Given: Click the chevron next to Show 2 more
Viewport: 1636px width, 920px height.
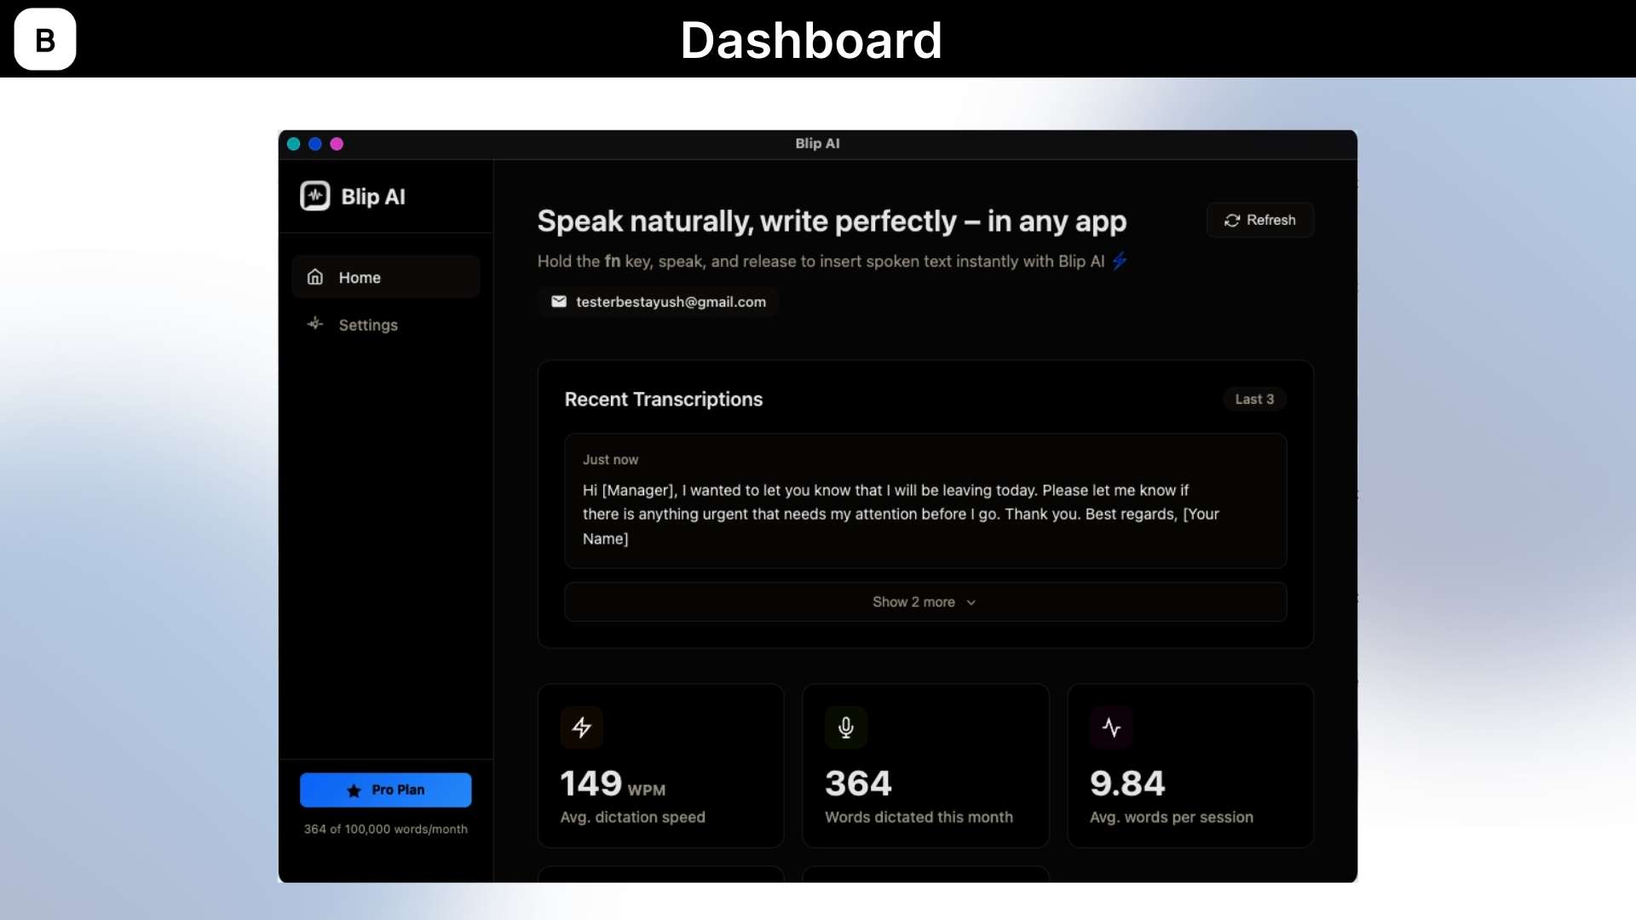Looking at the screenshot, I should pyautogui.click(x=971, y=601).
